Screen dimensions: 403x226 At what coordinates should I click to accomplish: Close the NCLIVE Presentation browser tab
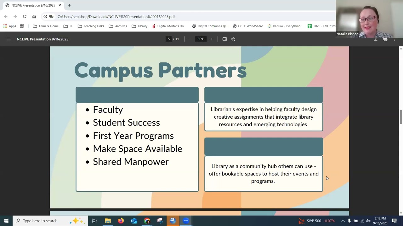[x=60, y=5]
